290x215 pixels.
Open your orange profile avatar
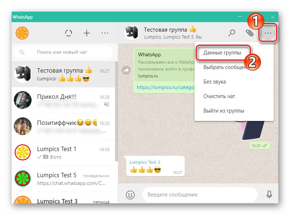tap(22, 33)
